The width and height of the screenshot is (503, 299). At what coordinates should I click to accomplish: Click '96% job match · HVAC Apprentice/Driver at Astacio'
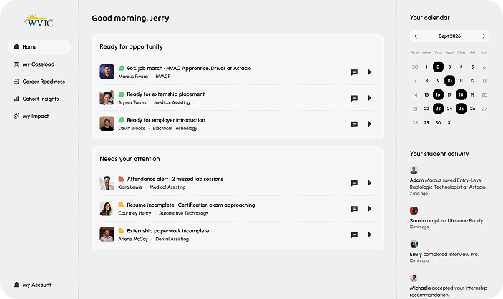(x=189, y=68)
